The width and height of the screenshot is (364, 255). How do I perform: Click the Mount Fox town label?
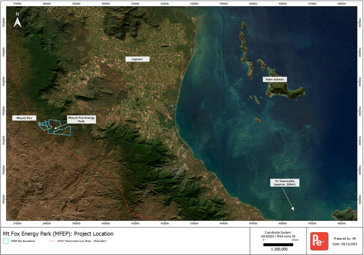coord(24,118)
